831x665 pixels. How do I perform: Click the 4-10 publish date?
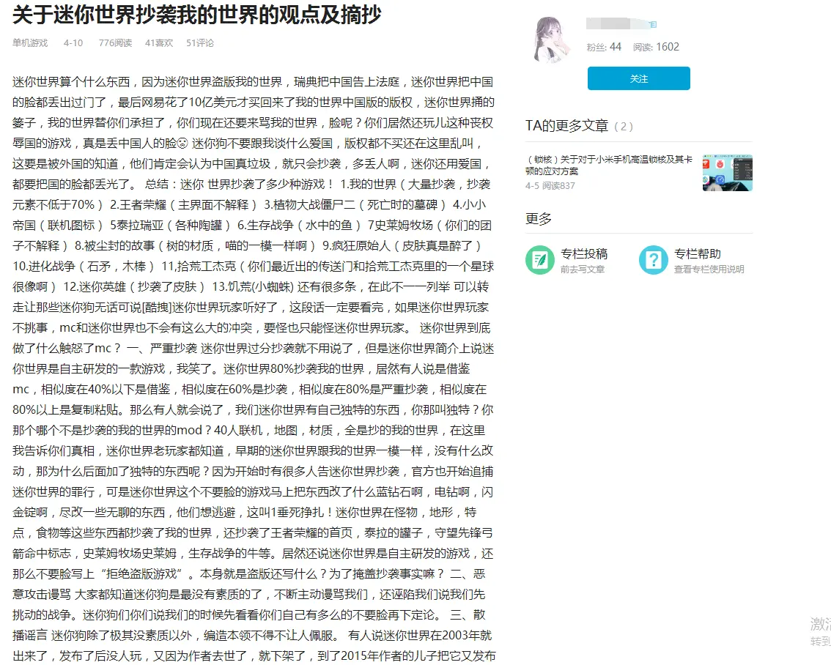point(73,43)
